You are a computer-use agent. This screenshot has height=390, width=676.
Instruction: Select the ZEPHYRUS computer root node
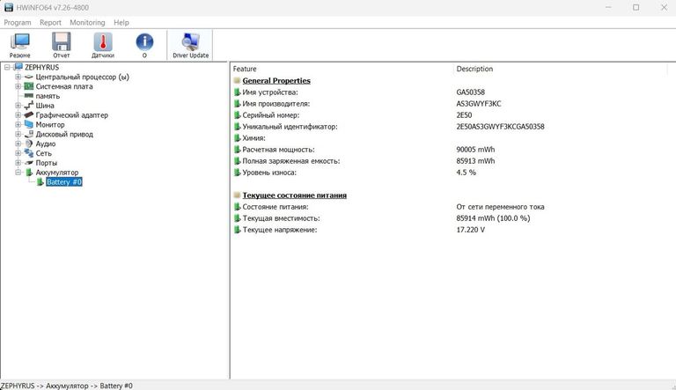point(44,67)
